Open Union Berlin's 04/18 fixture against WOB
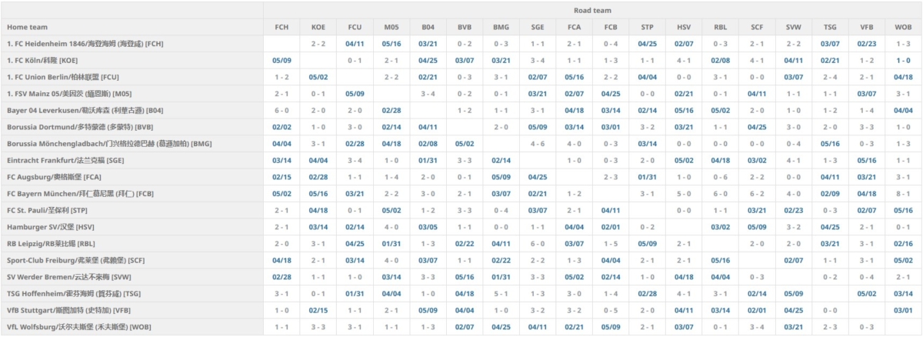This screenshot has width=923, height=337. (903, 77)
